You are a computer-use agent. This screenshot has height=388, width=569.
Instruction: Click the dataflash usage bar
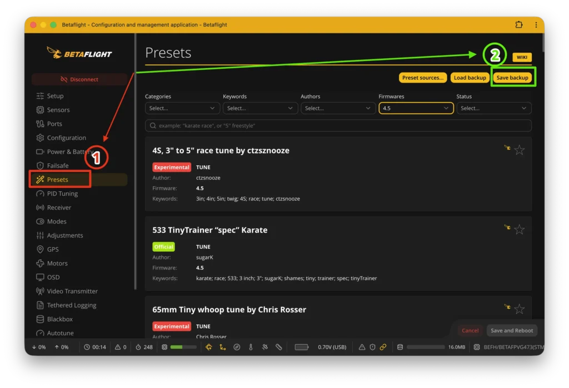(x=425, y=347)
